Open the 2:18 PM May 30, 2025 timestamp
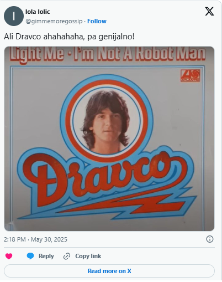 pos(35,239)
